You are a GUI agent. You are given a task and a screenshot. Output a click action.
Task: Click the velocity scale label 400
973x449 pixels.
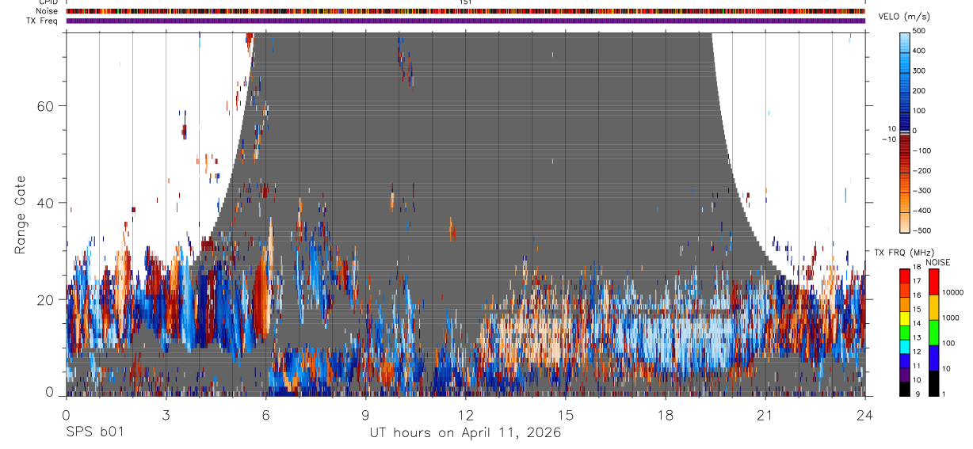click(918, 51)
